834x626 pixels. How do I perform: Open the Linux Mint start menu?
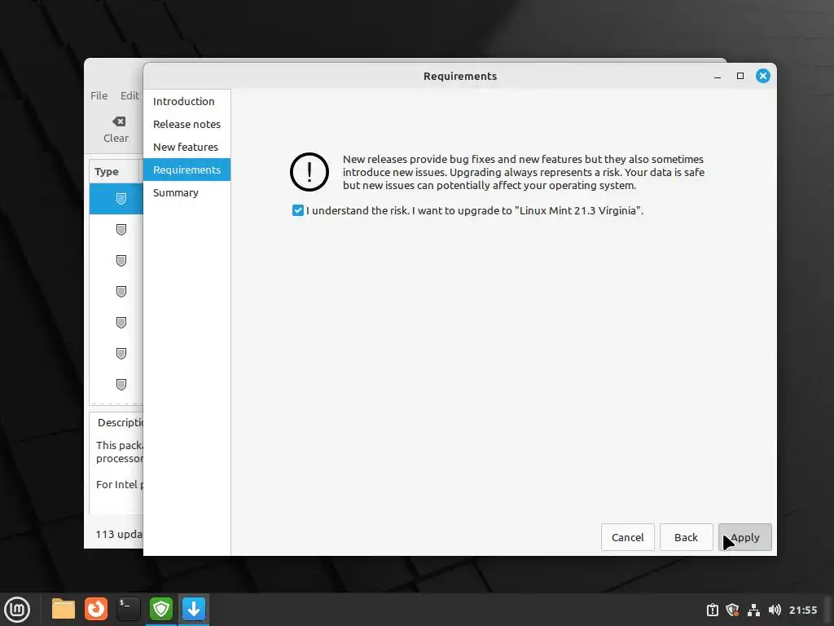pyautogui.click(x=18, y=610)
